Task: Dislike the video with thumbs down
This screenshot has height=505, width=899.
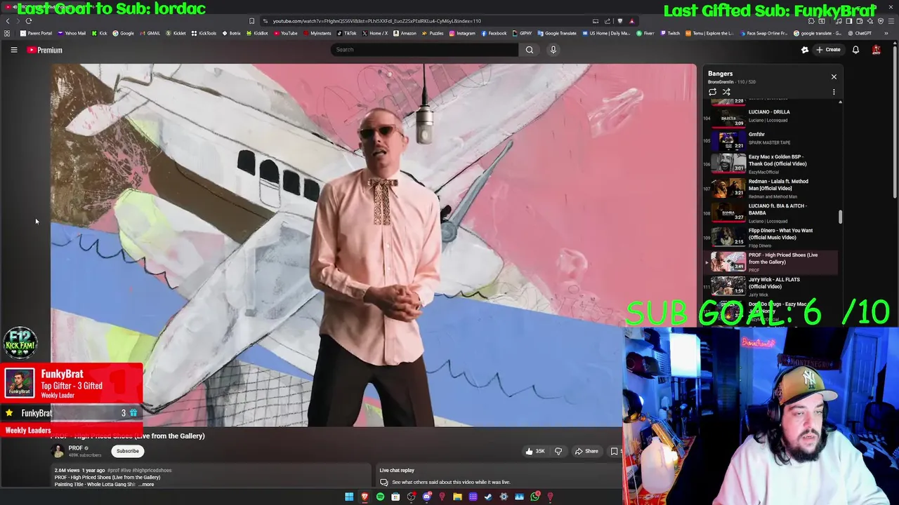Action: coord(558,451)
